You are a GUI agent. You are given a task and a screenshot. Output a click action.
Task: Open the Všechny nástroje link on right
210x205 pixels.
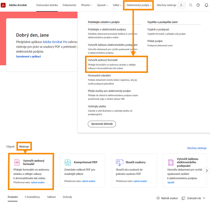[197, 148]
